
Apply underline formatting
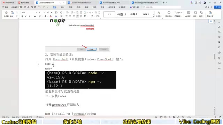click(x=29, y=16)
